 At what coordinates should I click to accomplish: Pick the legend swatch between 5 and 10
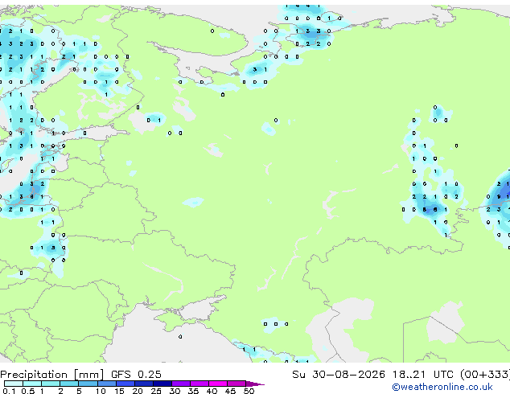point(88,384)
